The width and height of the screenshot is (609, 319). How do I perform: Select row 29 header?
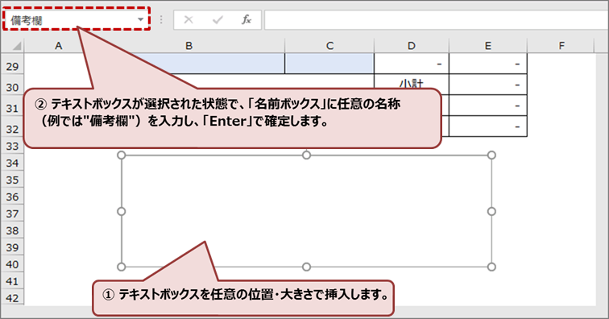(x=12, y=66)
